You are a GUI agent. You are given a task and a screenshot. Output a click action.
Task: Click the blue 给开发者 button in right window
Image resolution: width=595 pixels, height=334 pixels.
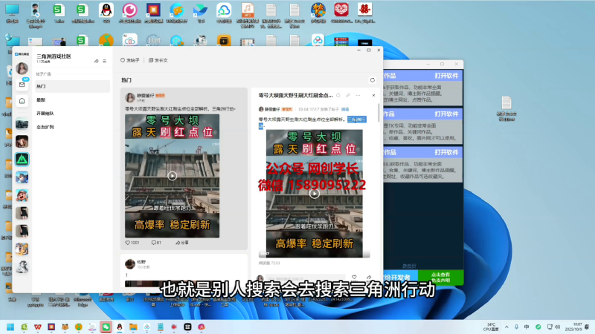pos(400,277)
